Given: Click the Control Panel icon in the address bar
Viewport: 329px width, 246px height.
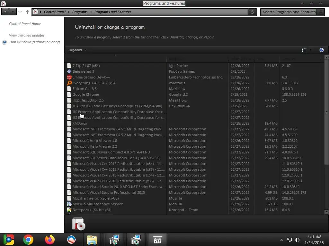Looking at the screenshot, I should (36, 12).
